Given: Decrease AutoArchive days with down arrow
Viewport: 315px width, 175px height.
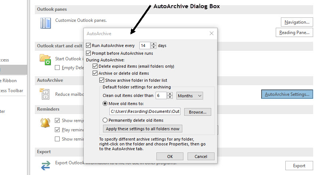Looking at the screenshot, I should [x=154, y=47].
